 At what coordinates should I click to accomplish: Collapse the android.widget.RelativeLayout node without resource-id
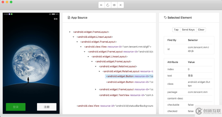(95, 67)
